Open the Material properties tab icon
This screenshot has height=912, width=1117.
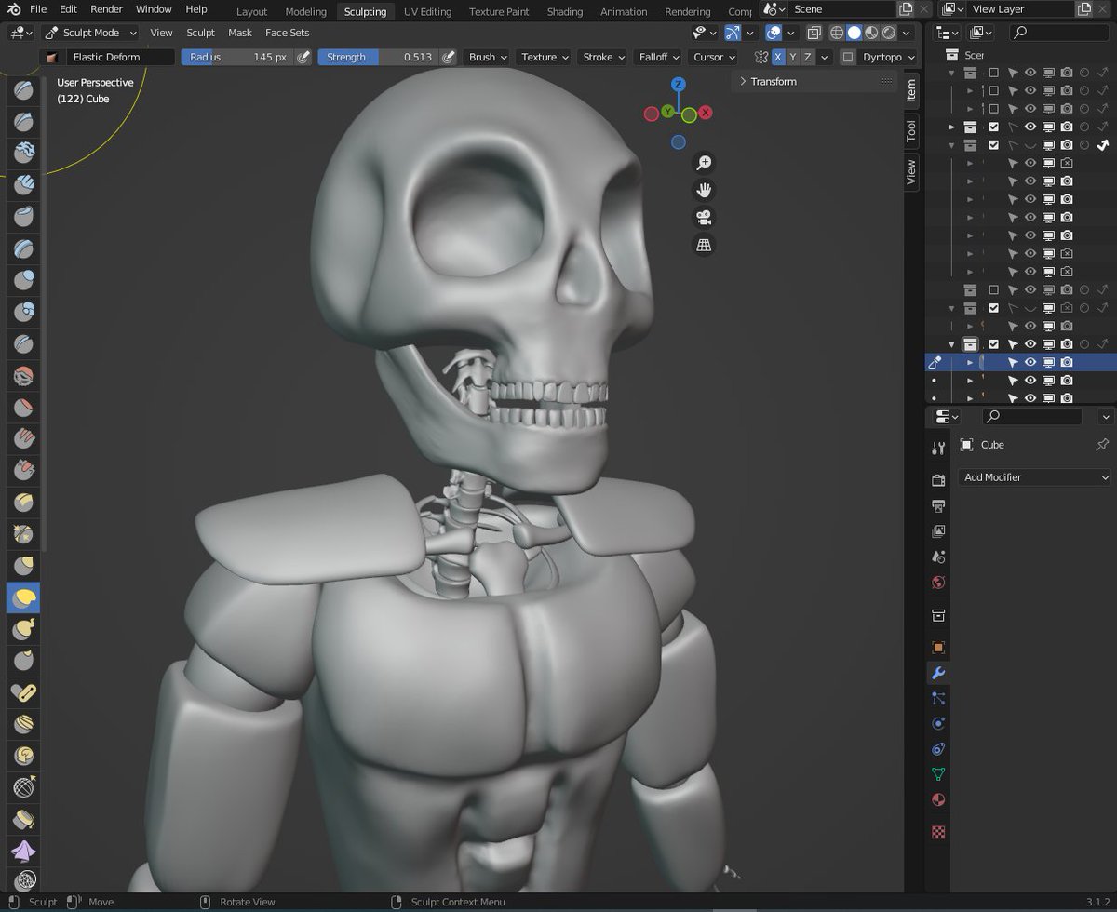coord(938,799)
